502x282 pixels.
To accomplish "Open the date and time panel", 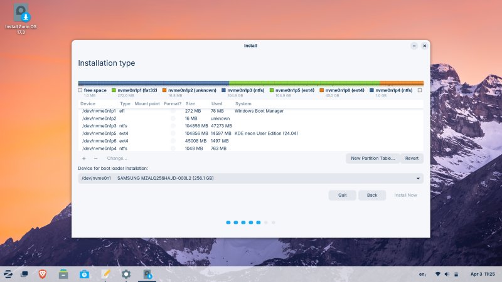I will tap(483, 274).
